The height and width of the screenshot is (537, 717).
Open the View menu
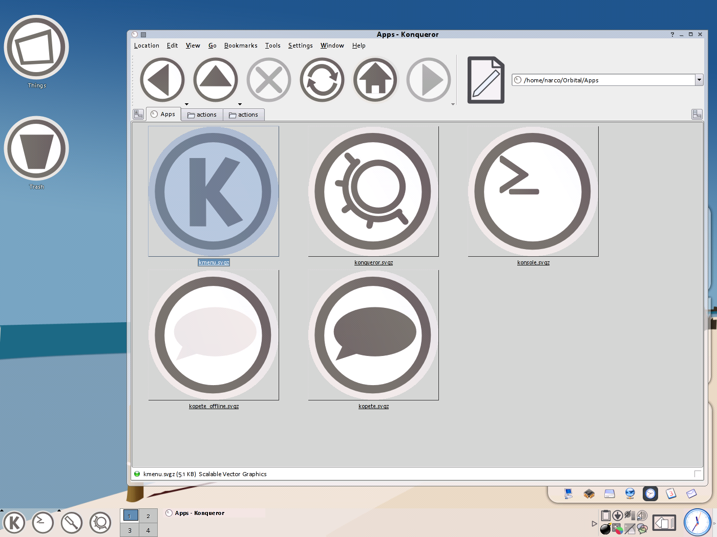(x=193, y=46)
